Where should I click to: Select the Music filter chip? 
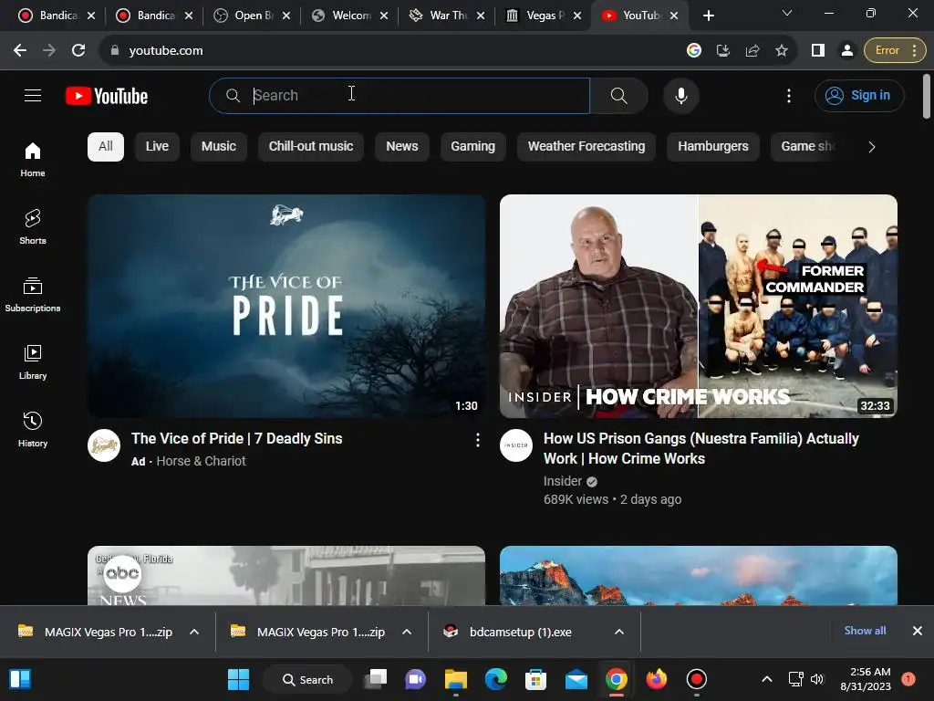point(219,147)
